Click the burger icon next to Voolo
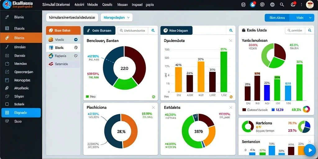Image resolution: width=318 pixels, height=159 pixels. coord(51,39)
